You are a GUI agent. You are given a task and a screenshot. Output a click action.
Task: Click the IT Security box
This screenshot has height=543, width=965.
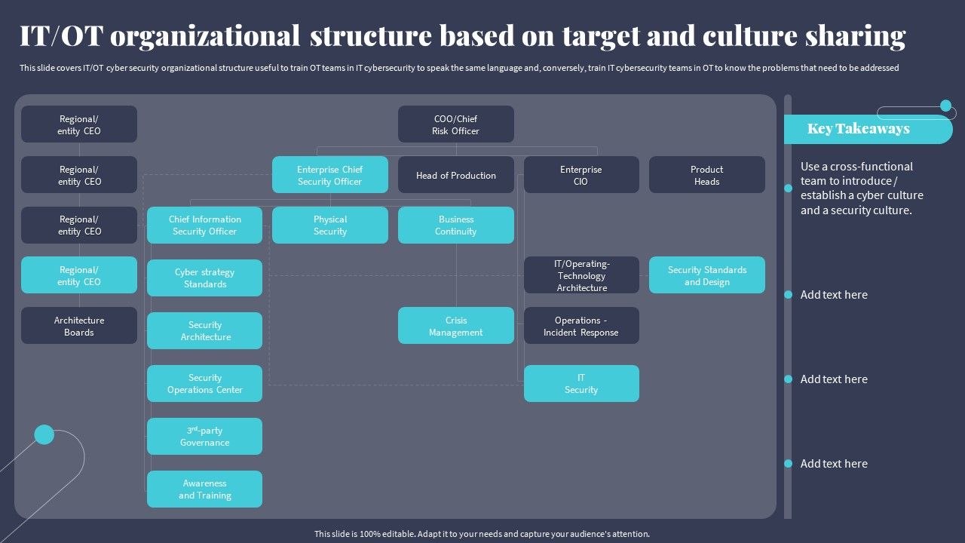[581, 384]
